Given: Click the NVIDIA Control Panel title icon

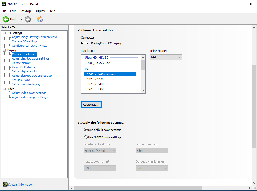Looking at the screenshot, I should point(4,4).
